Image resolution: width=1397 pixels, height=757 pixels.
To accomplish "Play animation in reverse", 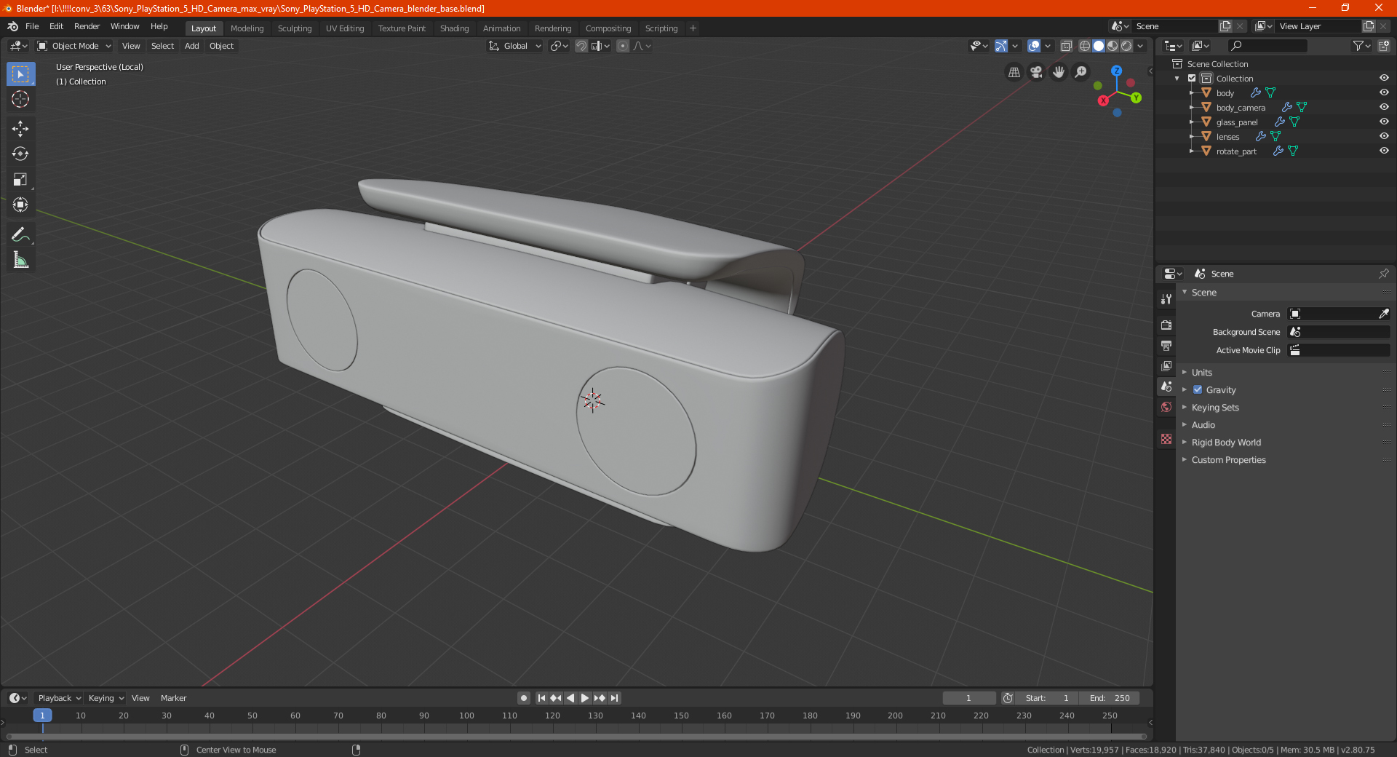I will click(x=570, y=698).
